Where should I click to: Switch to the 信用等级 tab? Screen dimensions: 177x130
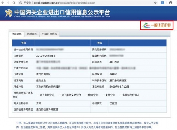point(32,34)
